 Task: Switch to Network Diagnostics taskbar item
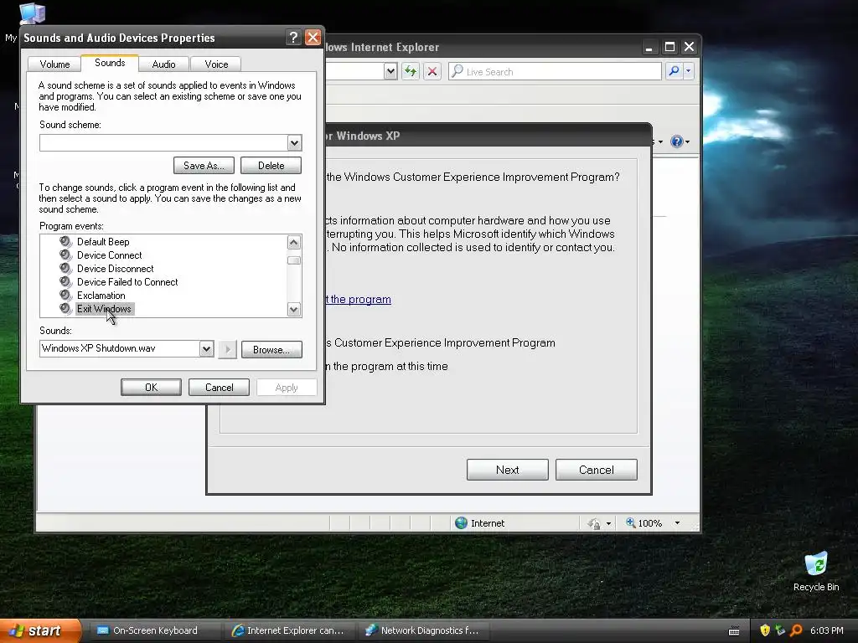click(x=423, y=630)
